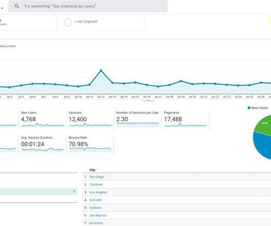This screenshot has width=271, height=226.
Task: Click the 12,400 Sessions value
Action: click(x=78, y=119)
